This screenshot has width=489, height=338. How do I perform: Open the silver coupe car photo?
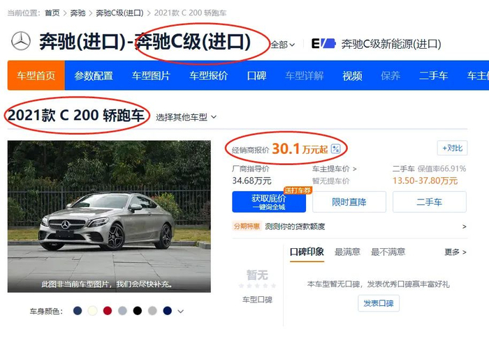click(109, 216)
